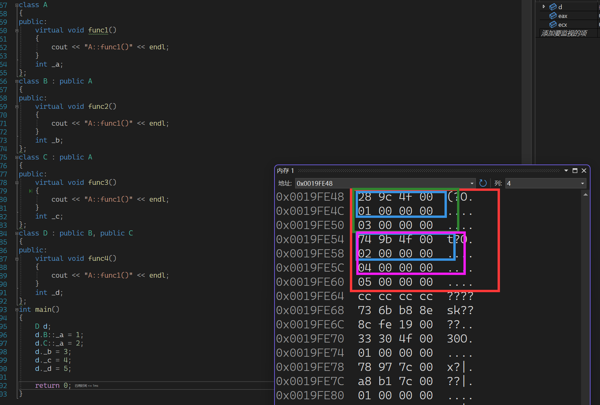The height and width of the screenshot is (405, 600).
Task: Click the current statement arrow in margin
Action: click(31, 191)
